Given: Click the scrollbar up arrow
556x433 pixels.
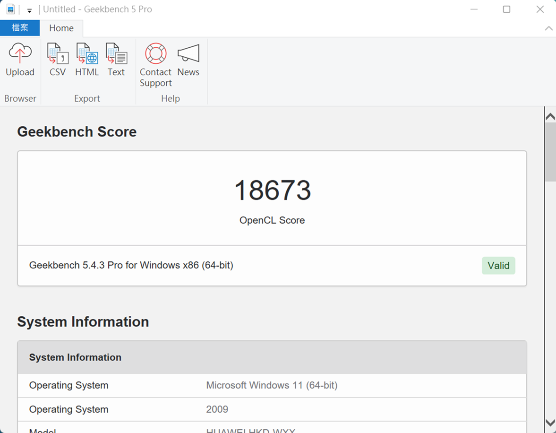Looking at the screenshot, I should pyautogui.click(x=550, y=116).
